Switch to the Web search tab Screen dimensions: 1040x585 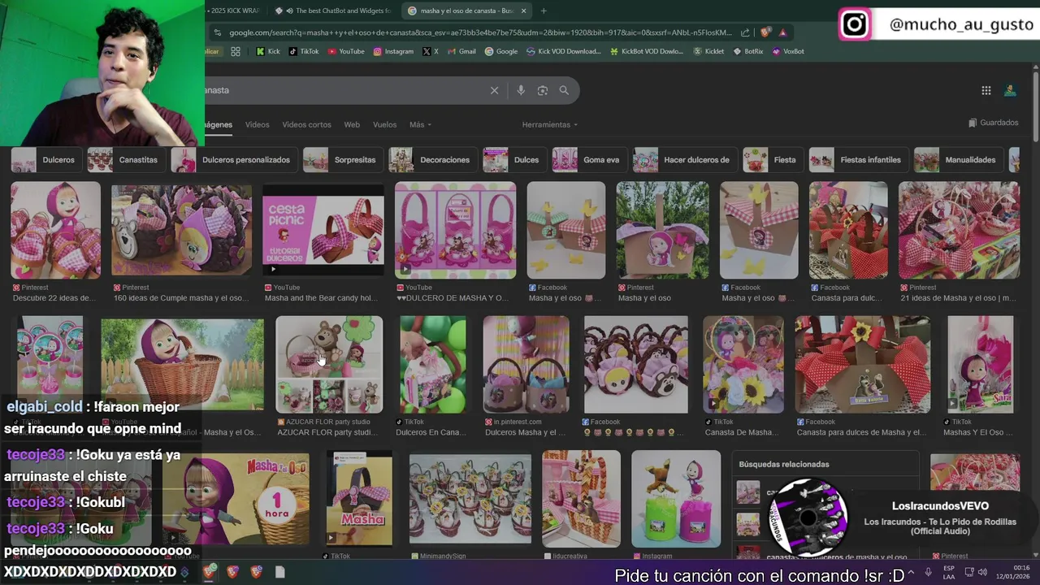(x=352, y=124)
